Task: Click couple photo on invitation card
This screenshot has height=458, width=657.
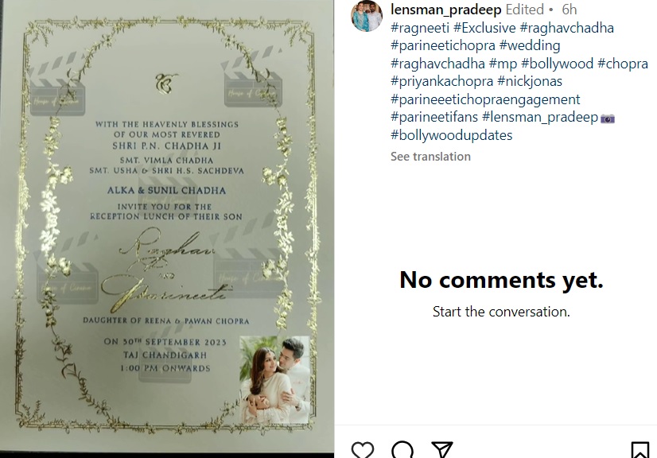Action: pyautogui.click(x=274, y=379)
